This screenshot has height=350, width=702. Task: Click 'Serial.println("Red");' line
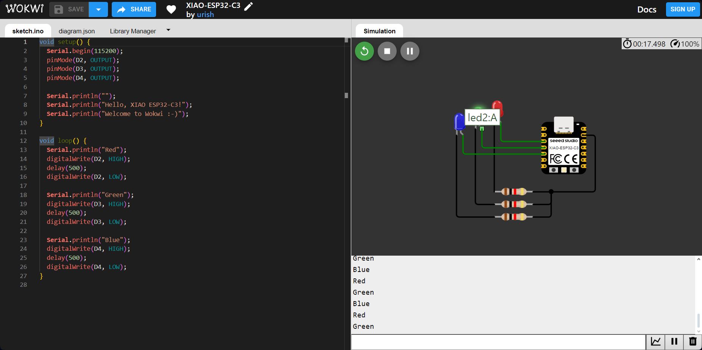tap(87, 150)
